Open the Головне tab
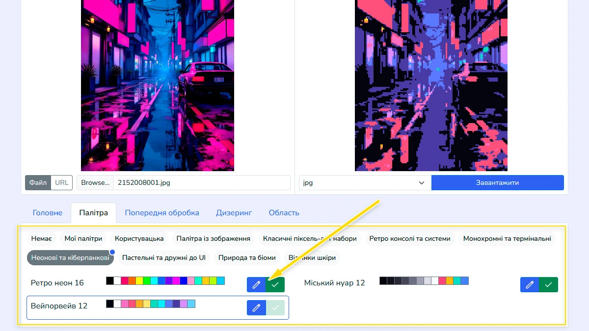Screen dimensions: 589x331 (x=48, y=213)
